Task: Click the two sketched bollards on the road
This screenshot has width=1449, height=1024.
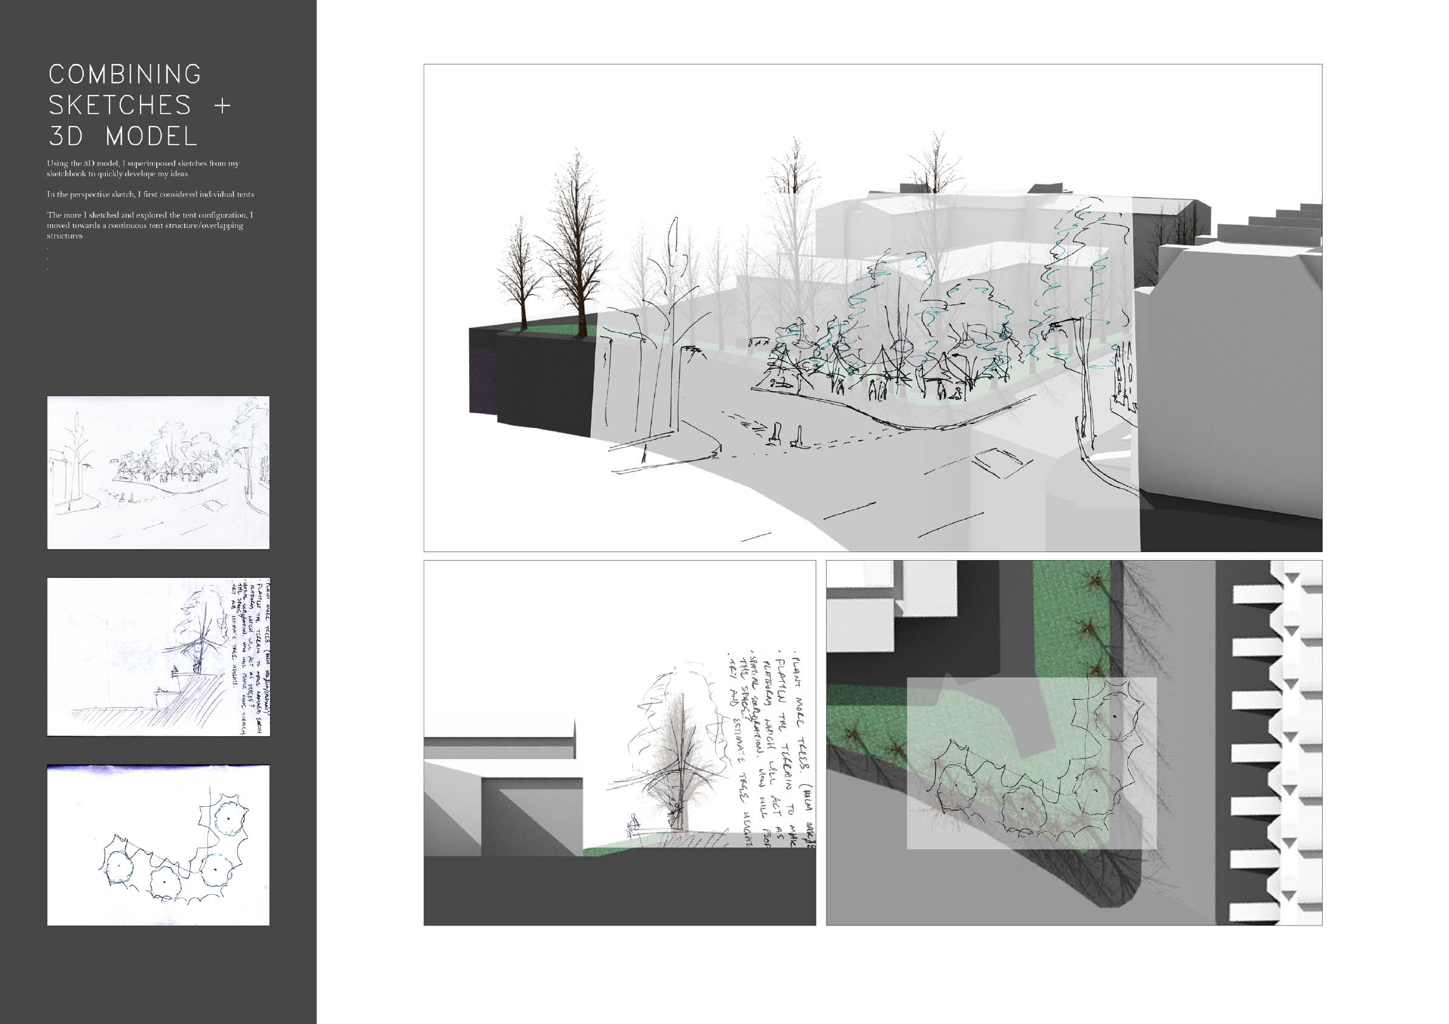Action: (787, 435)
